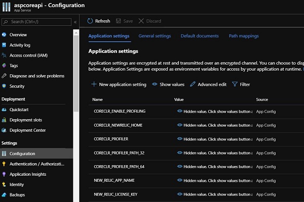Image resolution: width=304 pixels, height=202 pixels.
Task: Click the Application Insights bulb icon
Action: (x=4, y=174)
